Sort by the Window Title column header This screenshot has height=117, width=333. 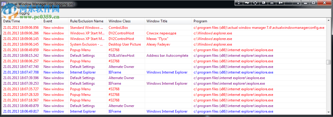click(x=168, y=21)
